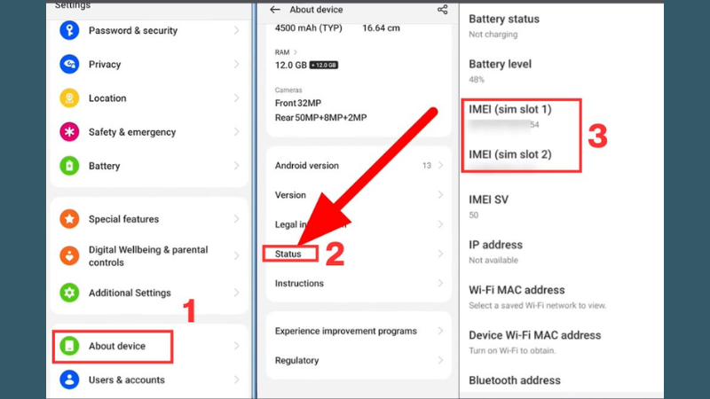Expand the Version row chevron
The width and height of the screenshot is (710, 399).
[x=440, y=195]
